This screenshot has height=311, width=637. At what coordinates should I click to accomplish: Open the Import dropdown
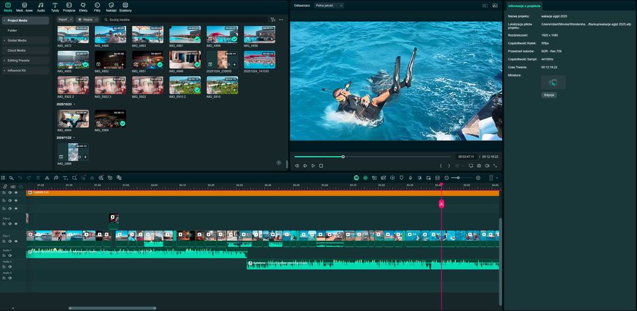[65, 20]
